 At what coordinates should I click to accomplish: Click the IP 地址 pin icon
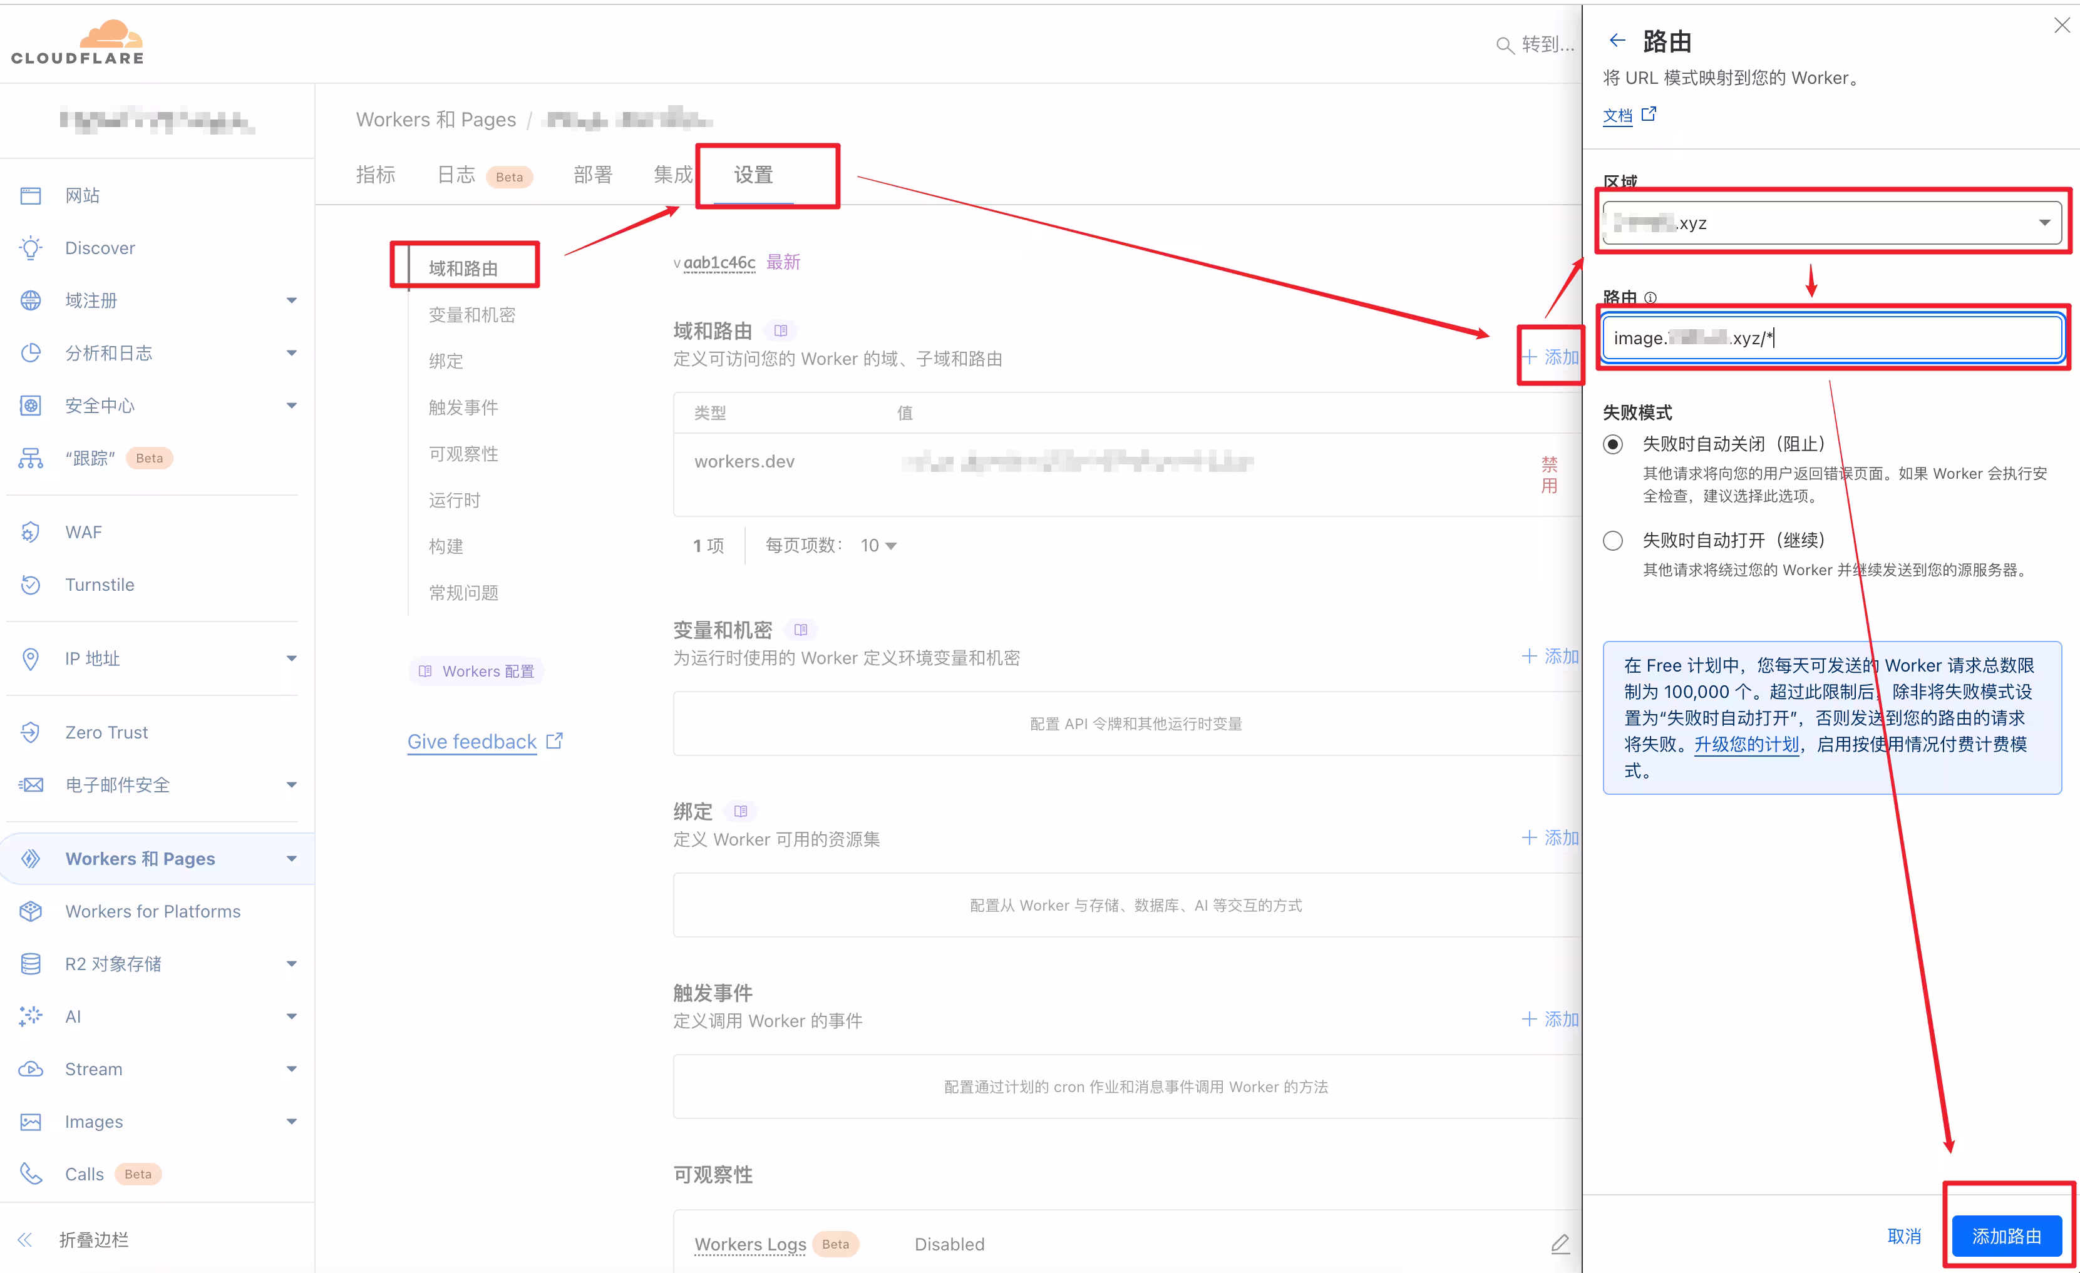click(x=31, y=659)
